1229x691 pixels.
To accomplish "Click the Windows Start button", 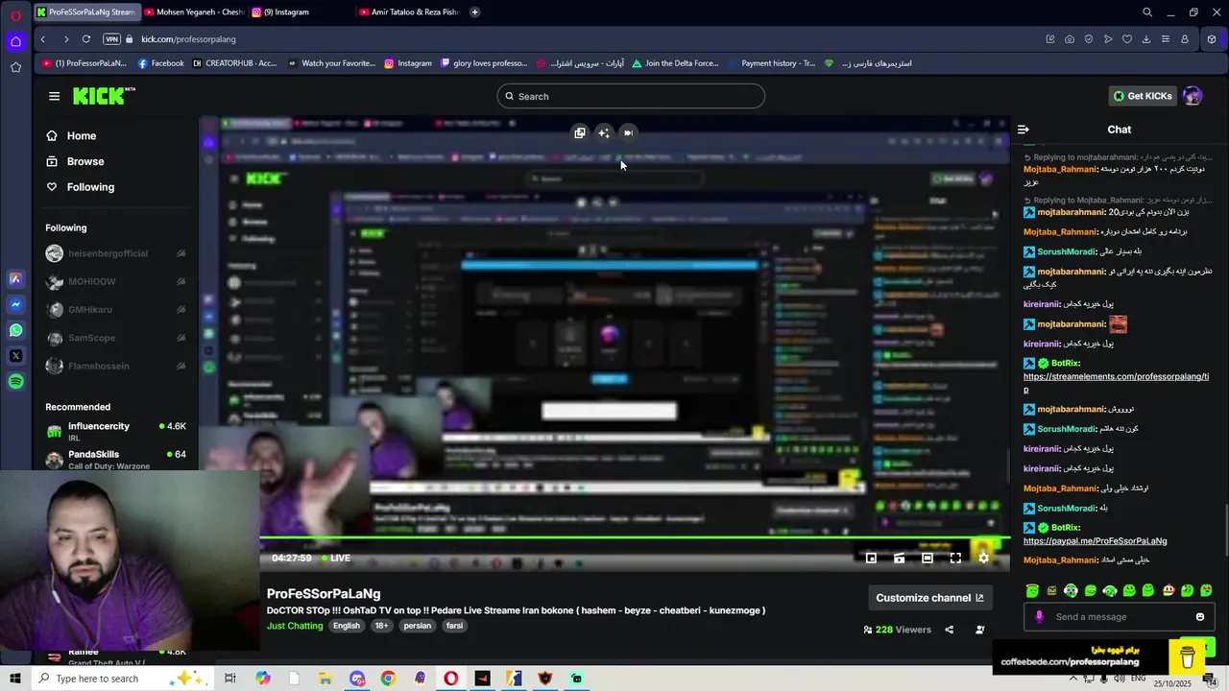I will [x=14, y=679].
